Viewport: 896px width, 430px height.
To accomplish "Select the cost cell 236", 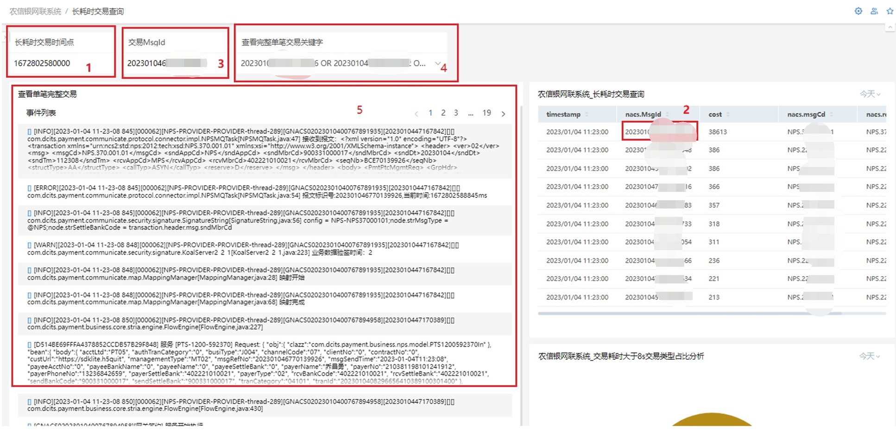I will click(714, 261).
